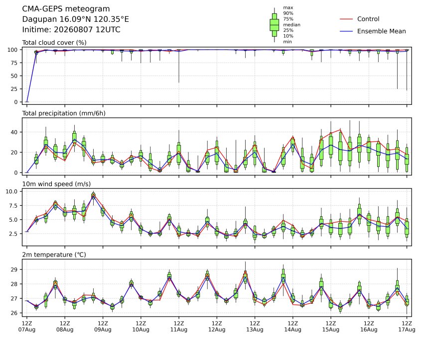The image size is (421, 338).
Task: Click the 0 tick on precipitation axis
Action: point(16,173)
